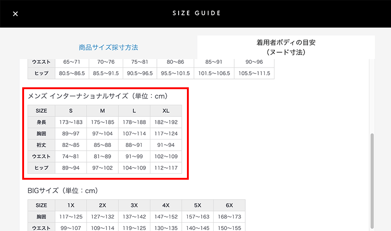Select the 着用者ボディの目安 (ヌード寸法) tab

coord(286,47)
